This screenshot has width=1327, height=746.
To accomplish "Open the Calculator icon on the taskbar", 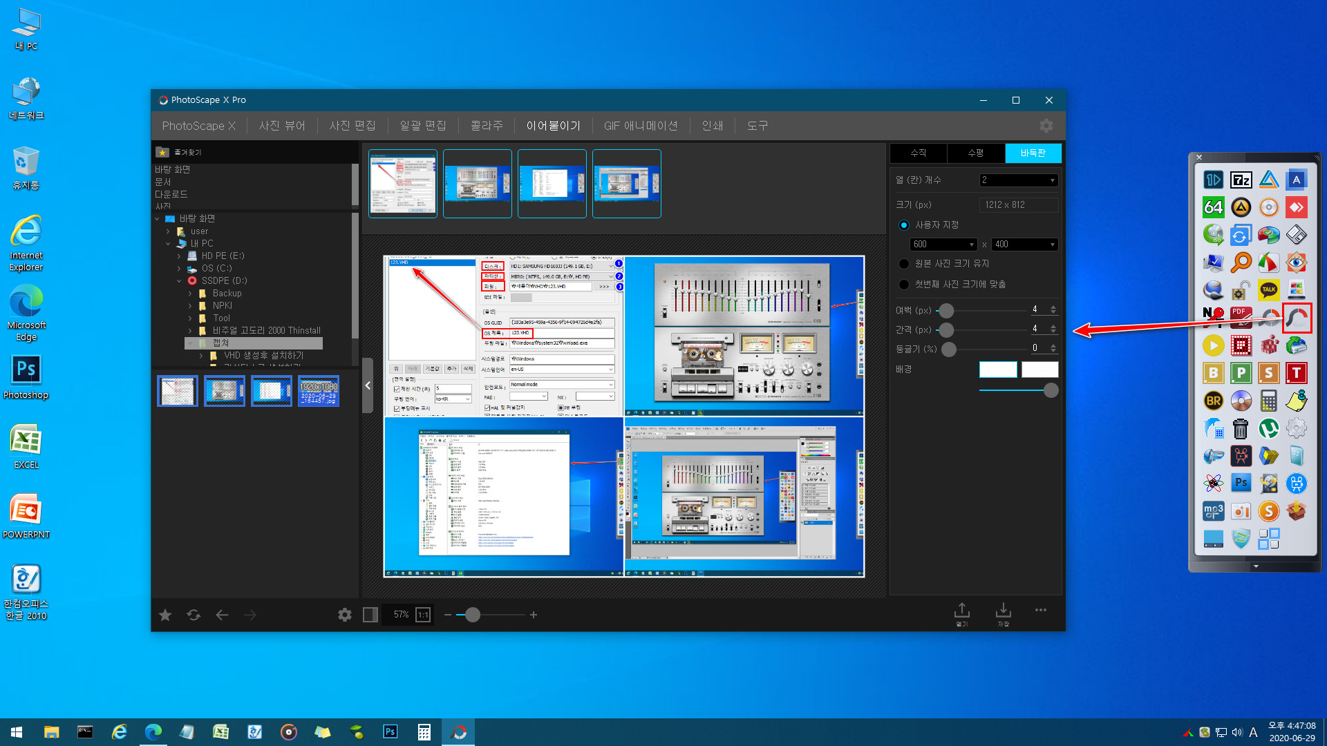I will 424,732.
